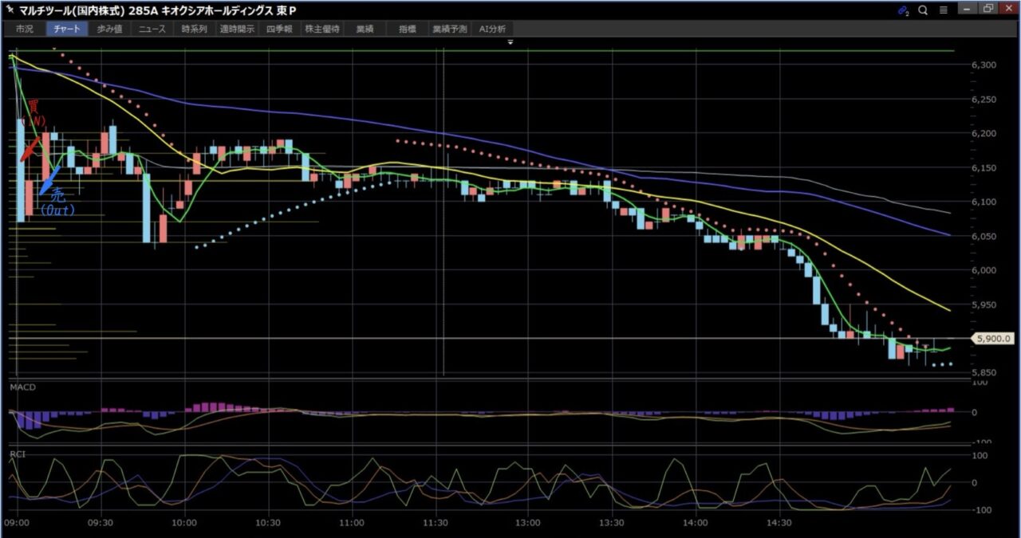Screen dimensions: 1021x538
Task: Open the 適時開示 tab
Action: tap(237, 29)
